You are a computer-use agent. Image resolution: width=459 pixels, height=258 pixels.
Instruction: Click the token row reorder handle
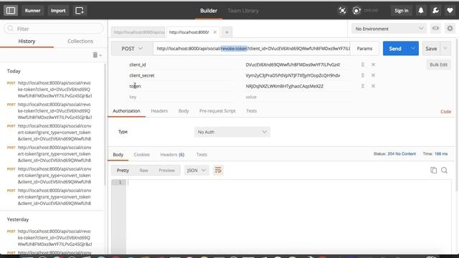[363, 86]
